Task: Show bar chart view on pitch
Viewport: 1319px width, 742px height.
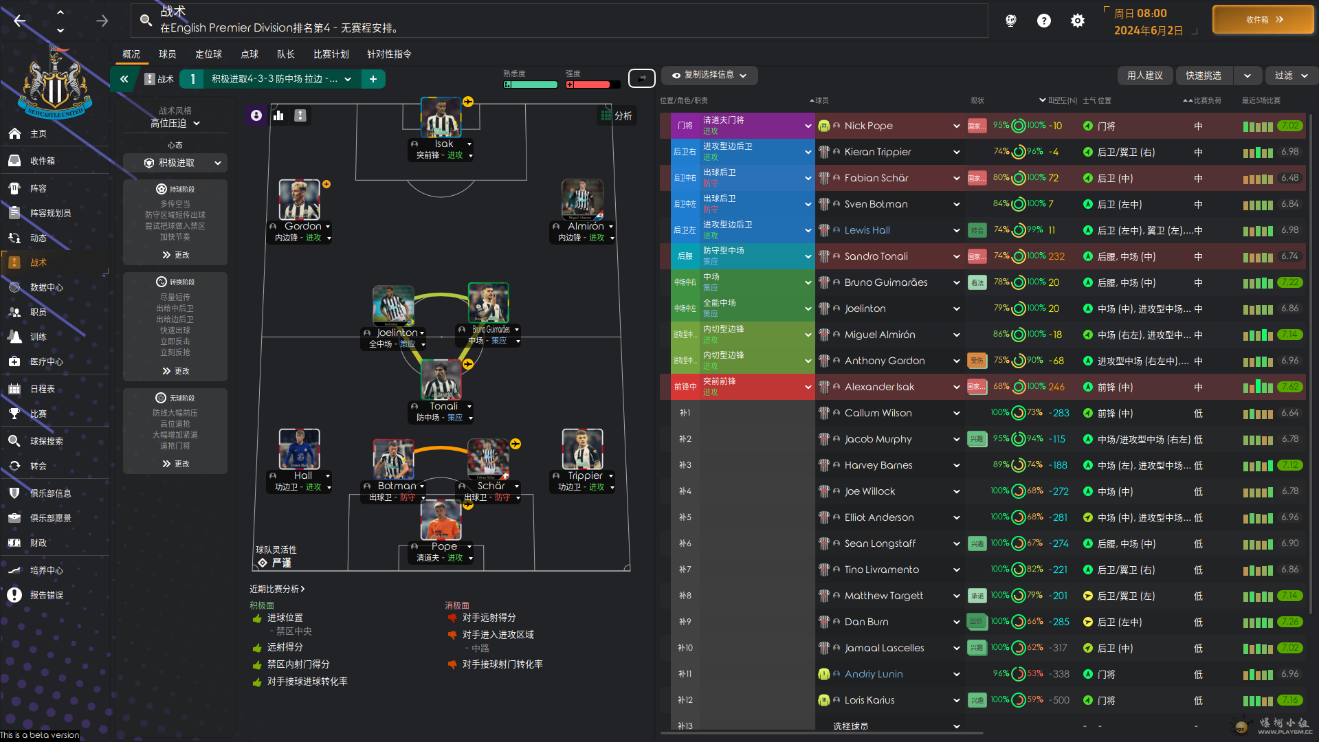Action: pyautogui.click(x=278, y=115)
